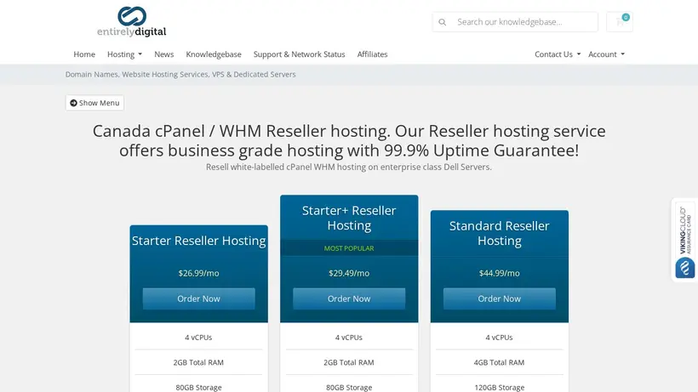Click the entirelydigital logo
Image resolution: width=698 pixels, height=392 pixels.
click(131, 21)
